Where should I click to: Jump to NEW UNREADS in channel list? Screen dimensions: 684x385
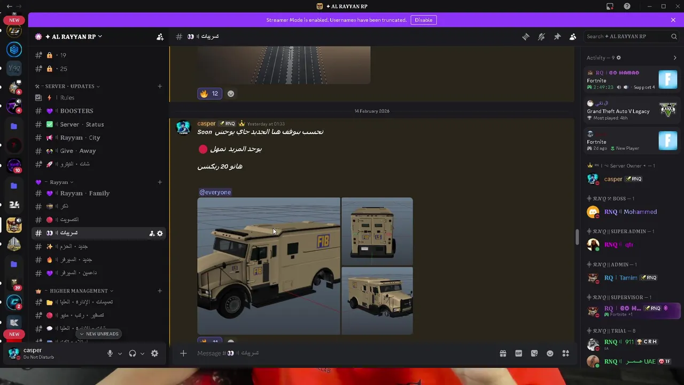point(98,334)
